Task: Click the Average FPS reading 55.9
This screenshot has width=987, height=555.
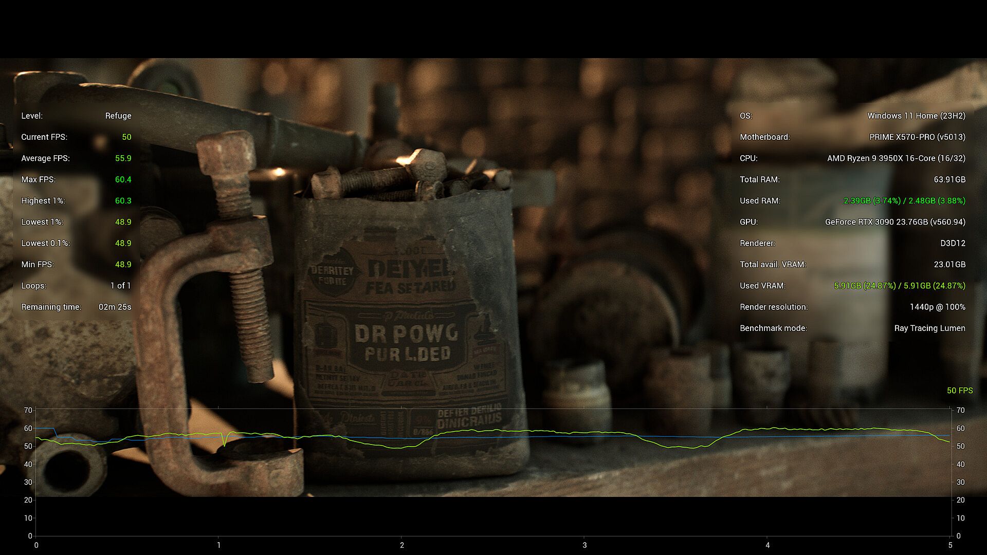Action: tap(123, 158)
